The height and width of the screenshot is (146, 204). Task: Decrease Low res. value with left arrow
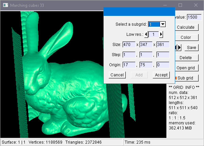[146, 34]
